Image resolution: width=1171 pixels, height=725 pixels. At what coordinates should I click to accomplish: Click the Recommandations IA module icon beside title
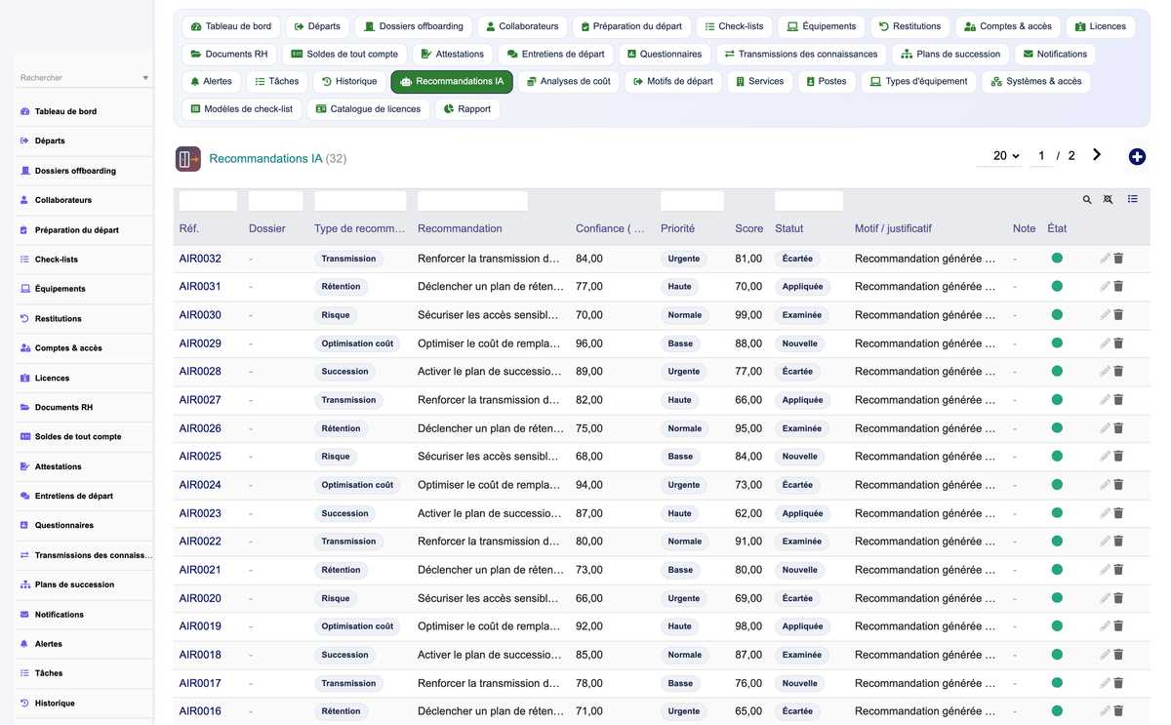188,158
